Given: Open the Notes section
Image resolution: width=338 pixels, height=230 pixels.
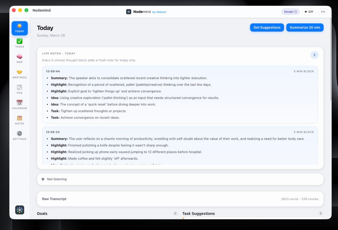Looking at the screenshot, I should pyautogui.click(x=19, y=119).
